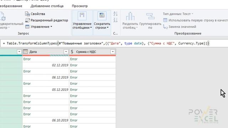
Task: Switch to the Просмотр tab
Action: click(80, 6)
